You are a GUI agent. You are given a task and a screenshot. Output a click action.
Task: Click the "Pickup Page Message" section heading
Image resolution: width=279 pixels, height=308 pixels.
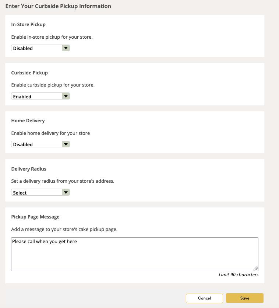(x=35, y=217)
